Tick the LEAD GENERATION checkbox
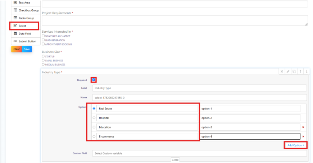This screenshot has width=313, height=163. [43, 40]
